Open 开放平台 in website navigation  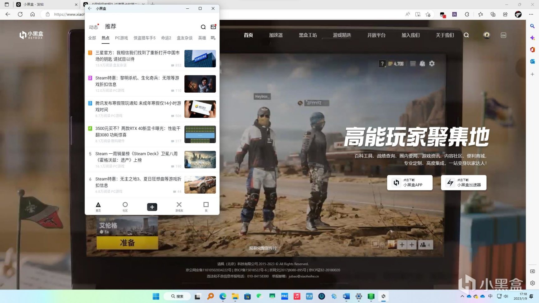pos(376,35)
